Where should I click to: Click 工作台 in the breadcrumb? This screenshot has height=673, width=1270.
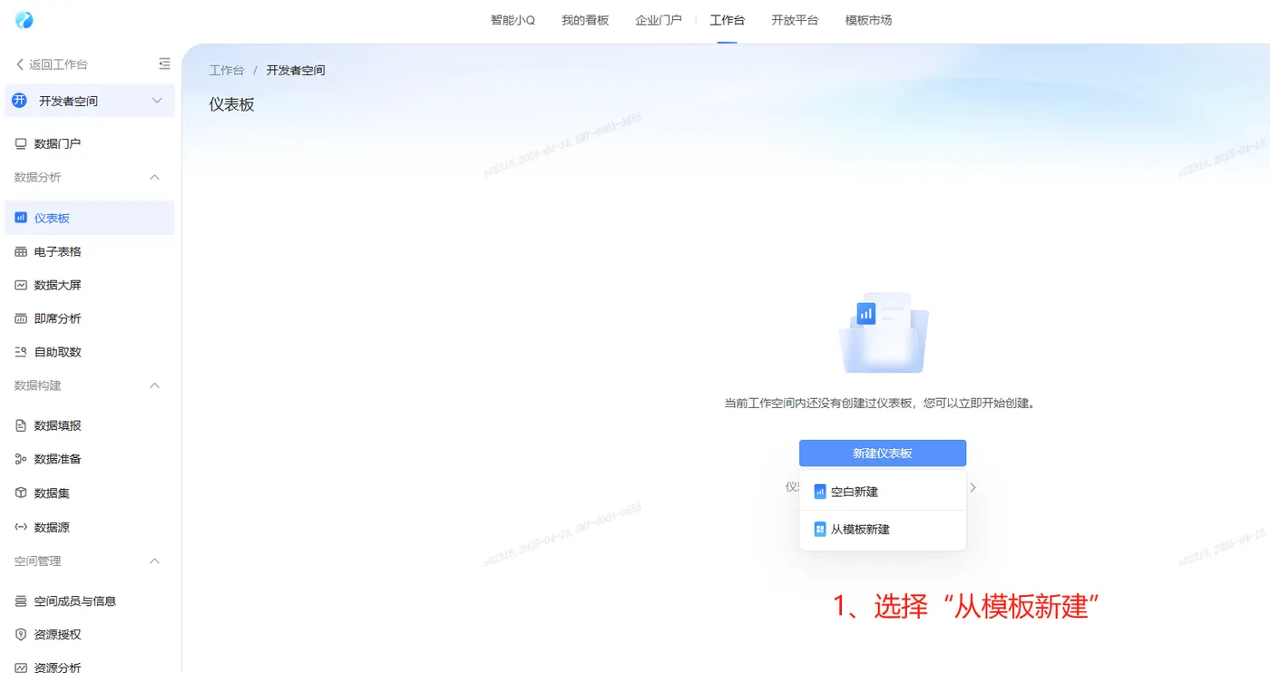(x=227, y=70)
